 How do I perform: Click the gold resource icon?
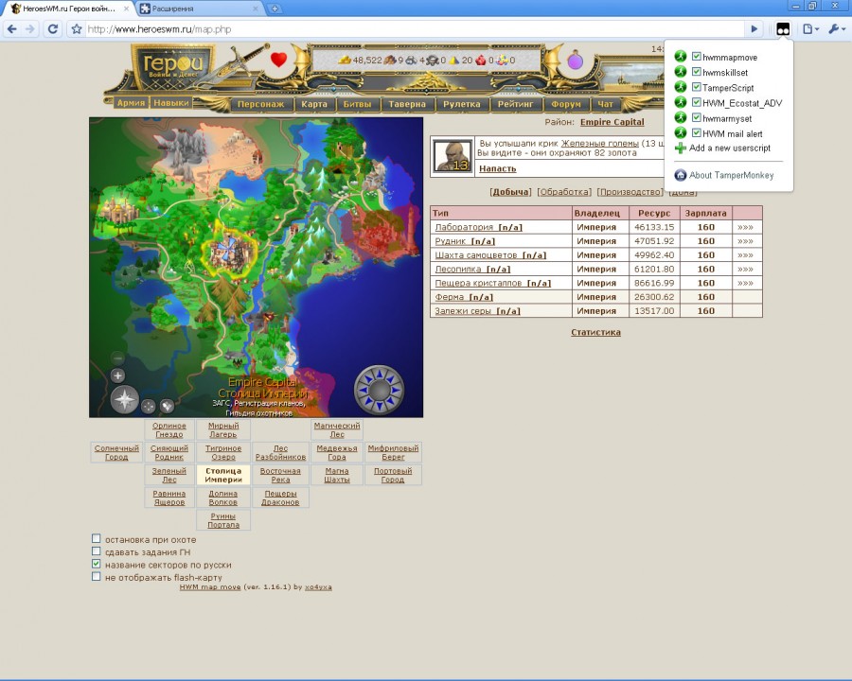[345, 61]
